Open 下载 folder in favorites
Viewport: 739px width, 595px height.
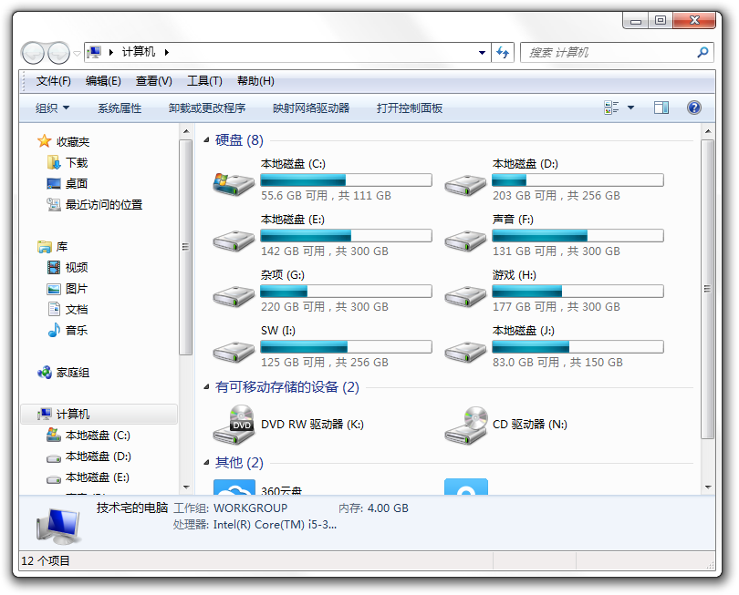coord(76,163)
